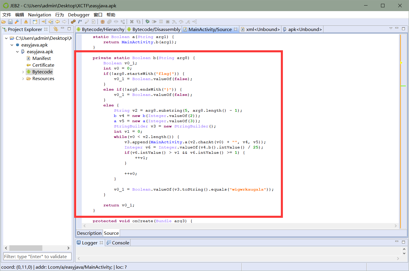Image resolution: width=409 pixels, height=271 pixels.
Task: Switch to the xml<Unbound> tab
Action: pos(260,29)
